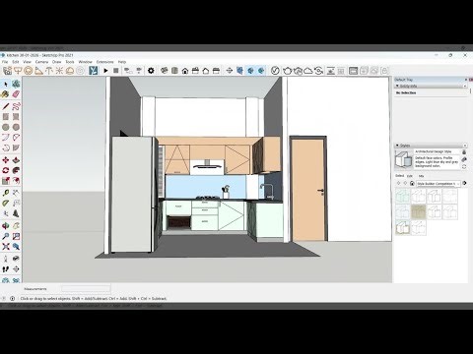The width and height of the screenshot is (473, 354).
Task: Open the Help menu
Action: 122,62
